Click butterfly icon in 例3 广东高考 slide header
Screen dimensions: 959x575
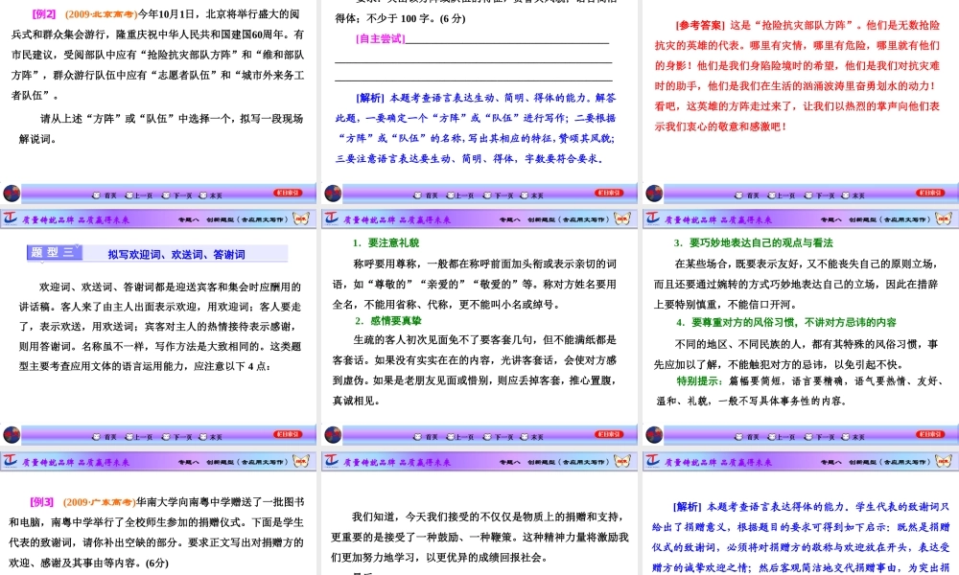301,461
